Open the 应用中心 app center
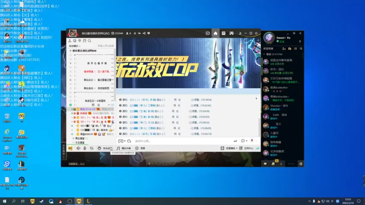This screenshot has width=365, height=205. pyautogui.click(x=246, y=149)
